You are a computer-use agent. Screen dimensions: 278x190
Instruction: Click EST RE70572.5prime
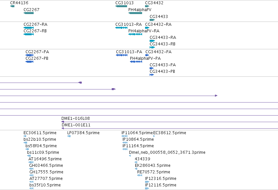pos(140,175)
